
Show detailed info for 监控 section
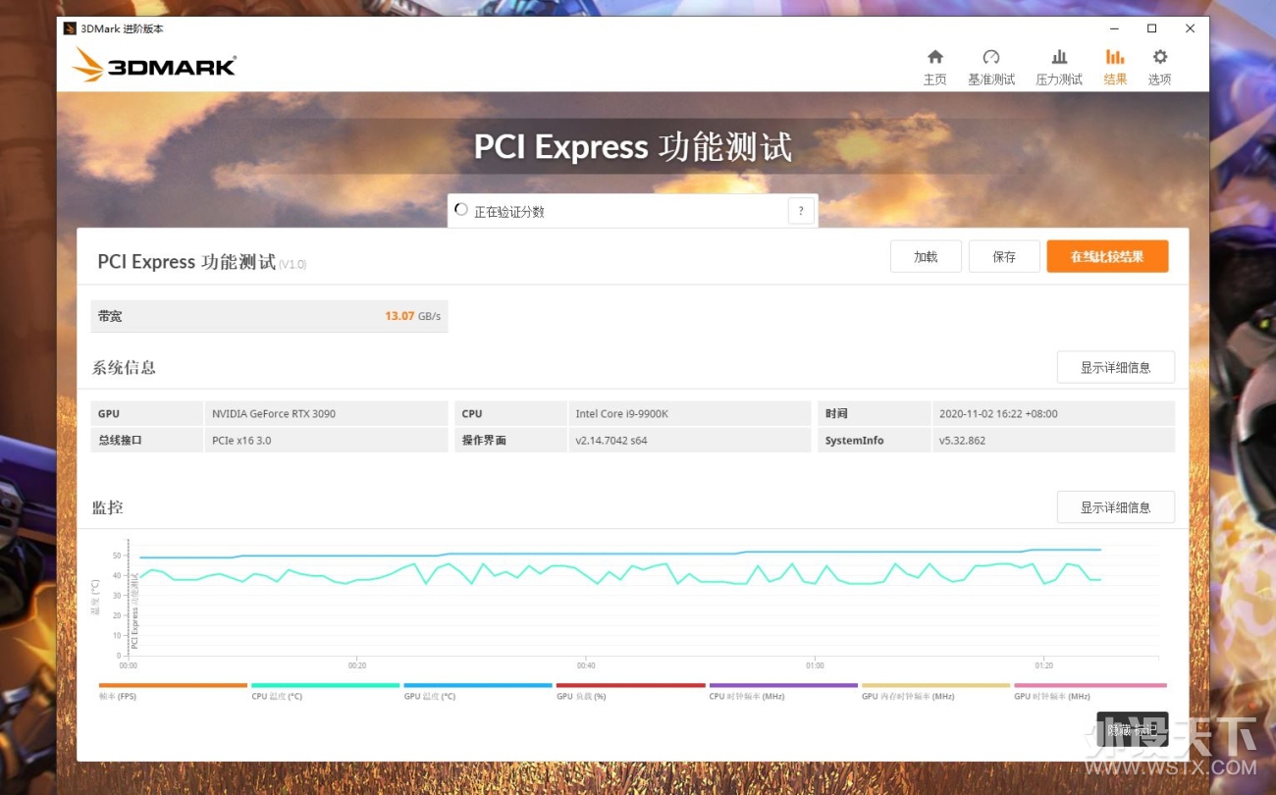point(1115,507)
